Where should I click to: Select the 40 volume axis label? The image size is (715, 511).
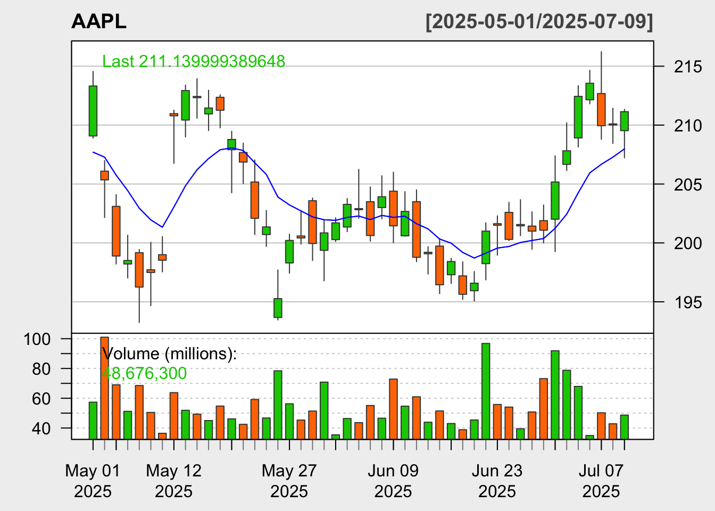(41, 428)
